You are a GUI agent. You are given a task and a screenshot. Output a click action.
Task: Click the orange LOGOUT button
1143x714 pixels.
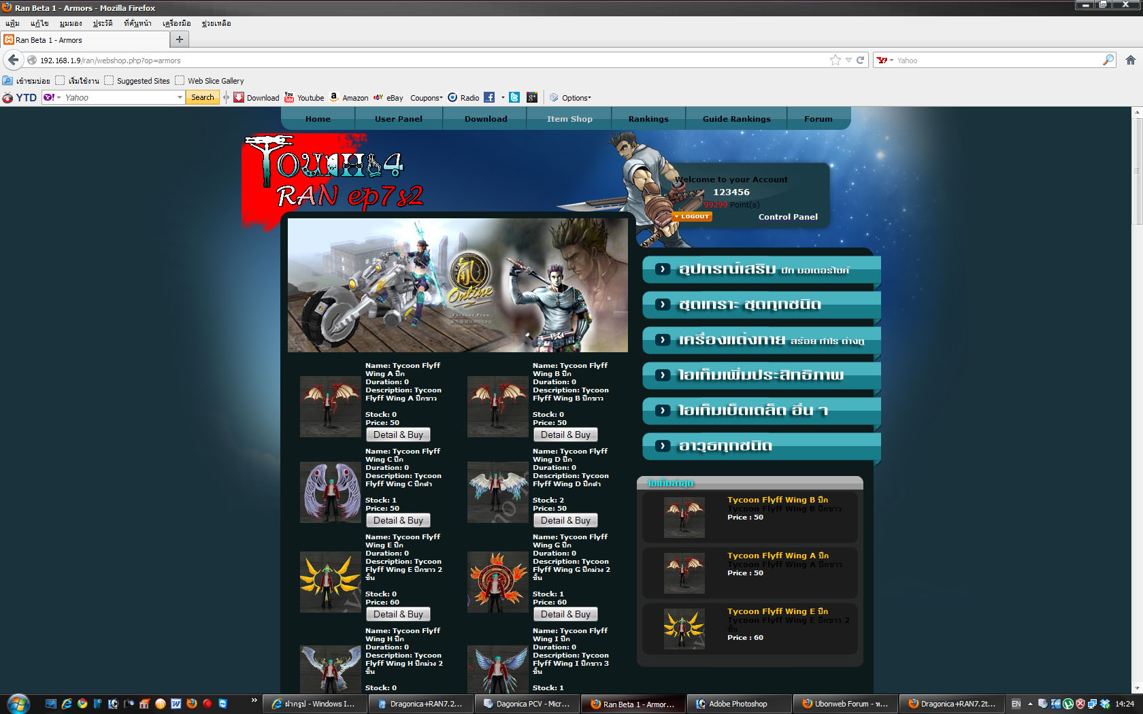[691, 216]
